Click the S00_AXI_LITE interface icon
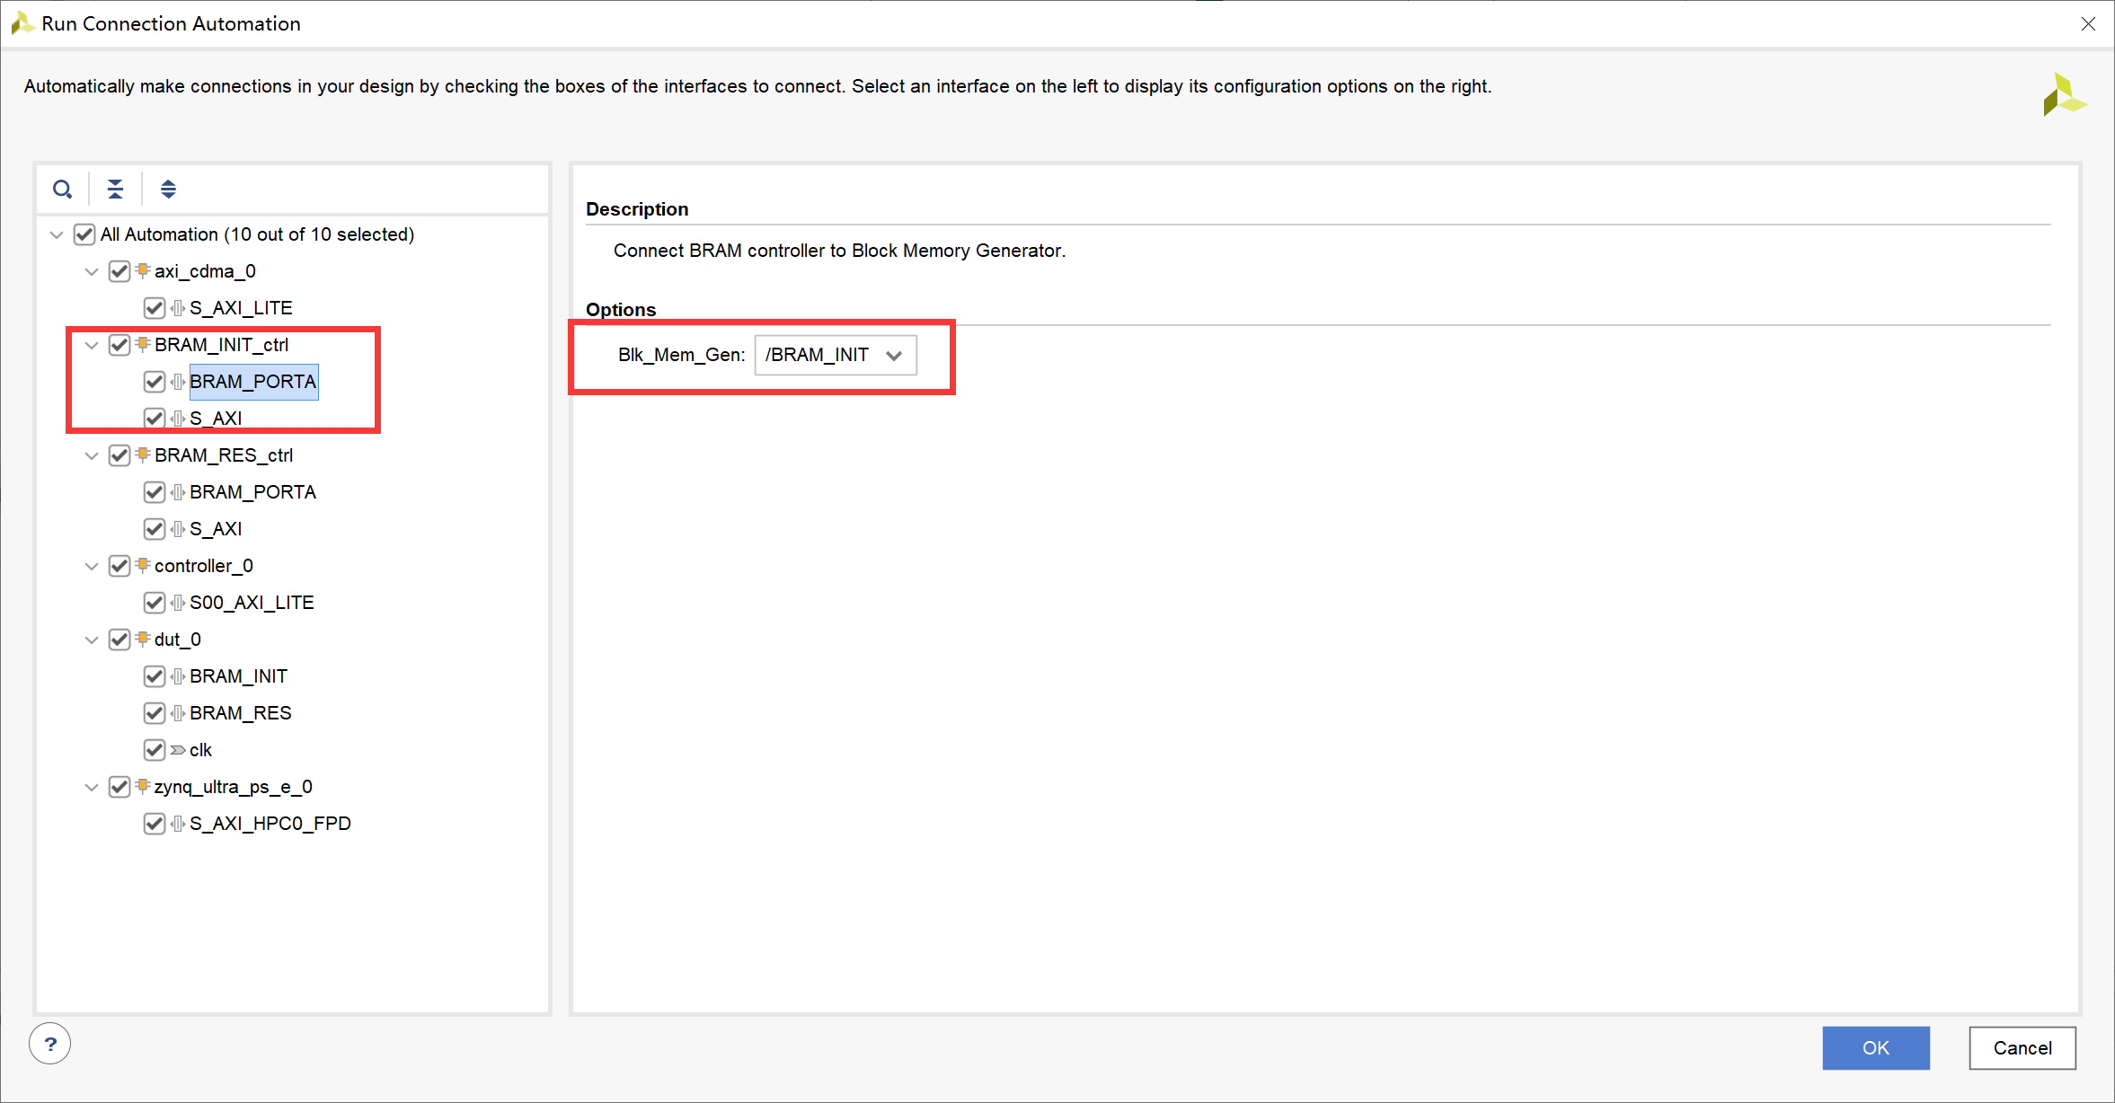Screen dimensions: 2115x1103 pyautogui.click(x=178, y=603)
